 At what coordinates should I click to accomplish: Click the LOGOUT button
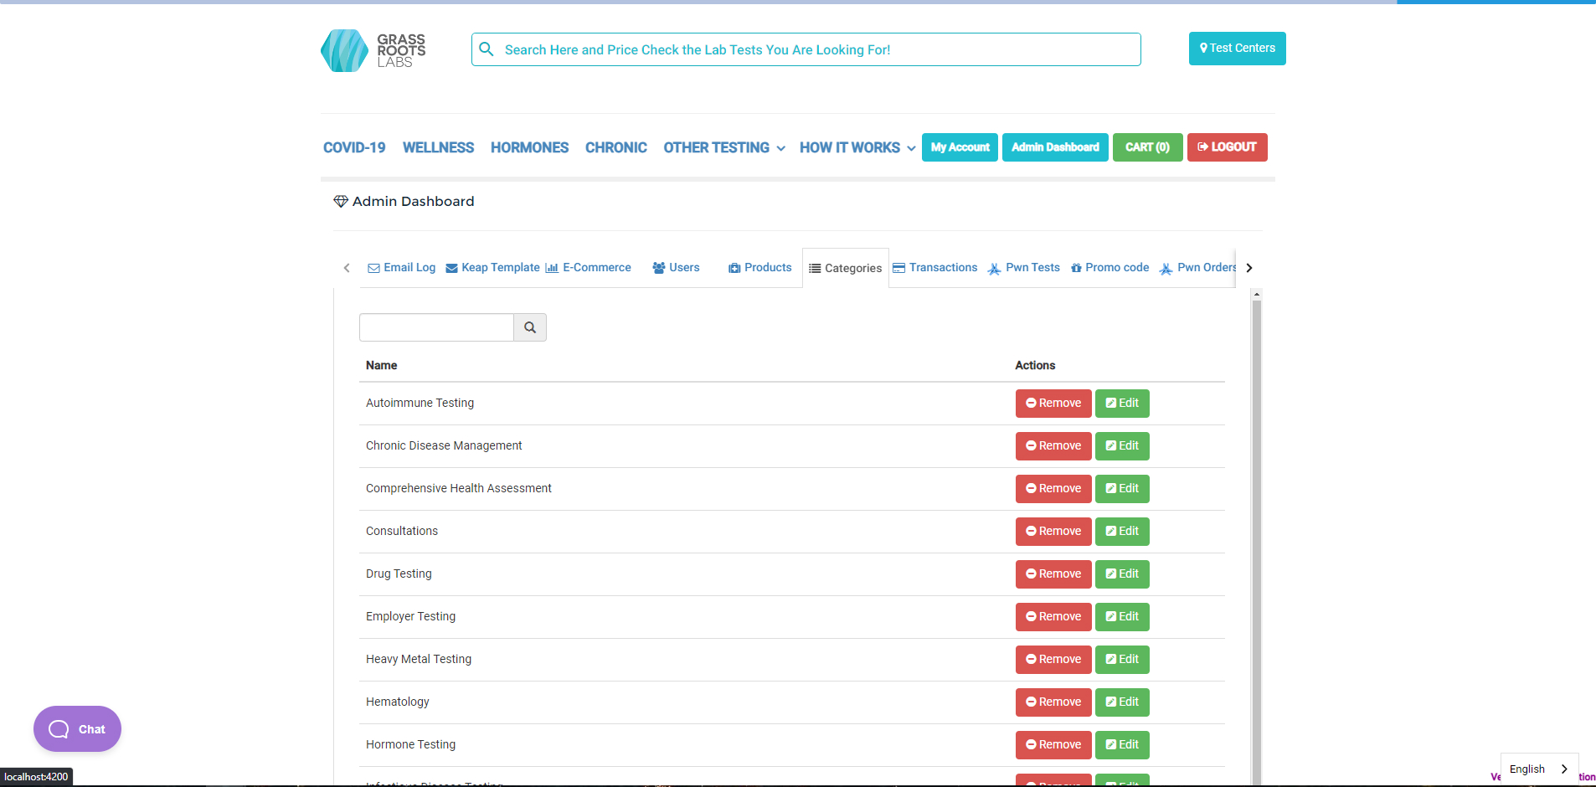click(x=1227, y=147)
